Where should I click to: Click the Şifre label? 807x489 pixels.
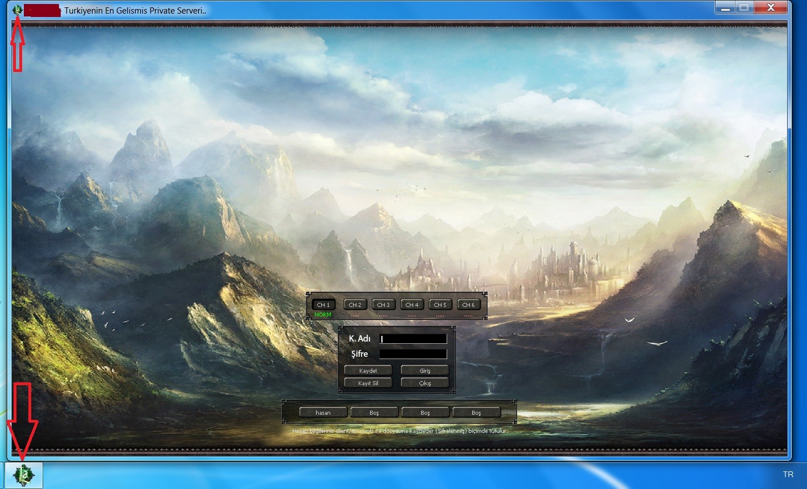(x=360, y=354)
